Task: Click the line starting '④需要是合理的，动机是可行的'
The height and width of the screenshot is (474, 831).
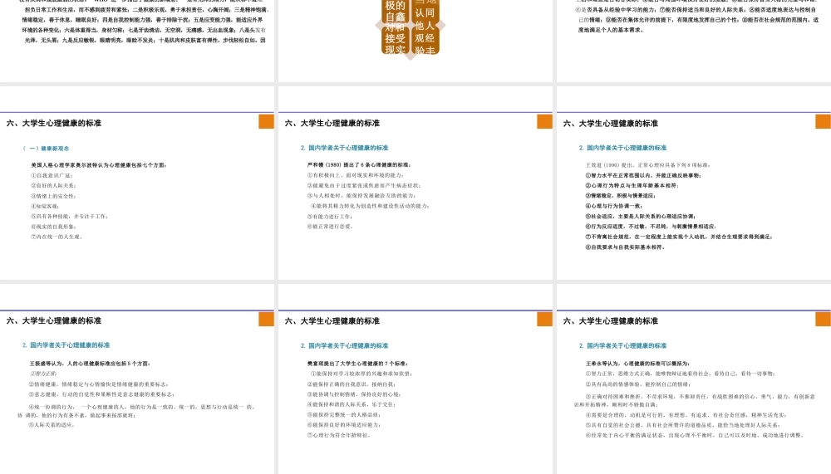Action: (x=686, y=415)
